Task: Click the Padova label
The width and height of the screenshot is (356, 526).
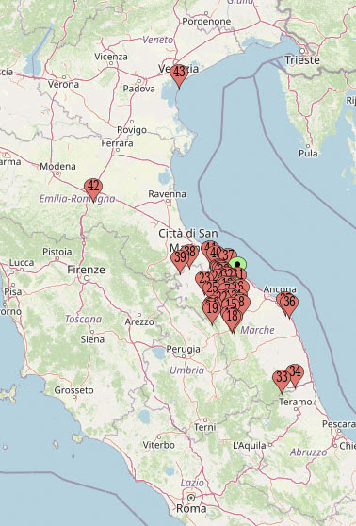Action: click(138, 89)
